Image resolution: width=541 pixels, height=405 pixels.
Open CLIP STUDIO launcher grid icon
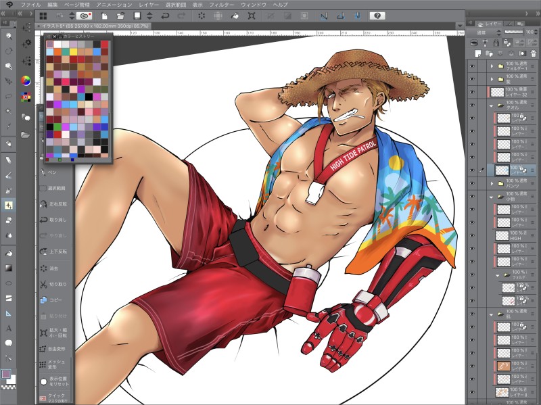tap(43, 16)
